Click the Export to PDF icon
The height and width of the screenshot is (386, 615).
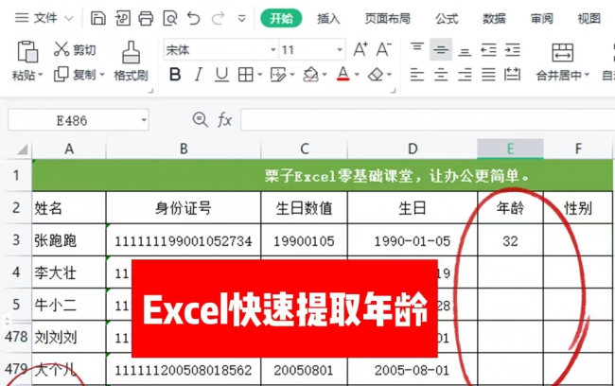click(x=122, y=18)
